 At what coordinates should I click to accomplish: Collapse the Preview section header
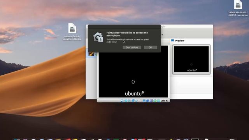point(180,40)
